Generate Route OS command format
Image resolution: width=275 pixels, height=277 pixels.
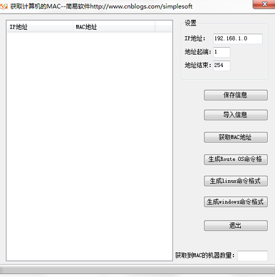pos(235,160)
